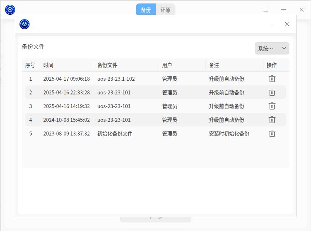Open the main window hamburger menu
311x231 pixels.
click(x=265, y=10)
